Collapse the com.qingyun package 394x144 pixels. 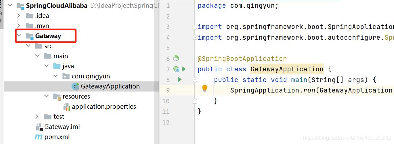(56, 76)
